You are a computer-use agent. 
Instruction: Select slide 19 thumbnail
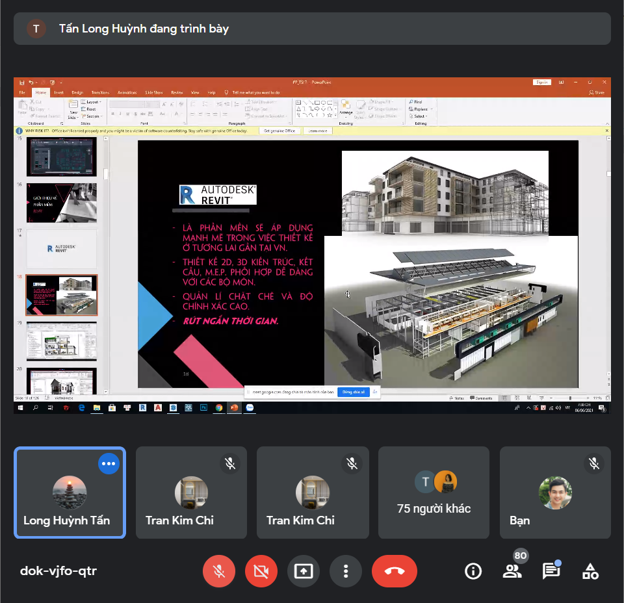click(x=62, y=341)
